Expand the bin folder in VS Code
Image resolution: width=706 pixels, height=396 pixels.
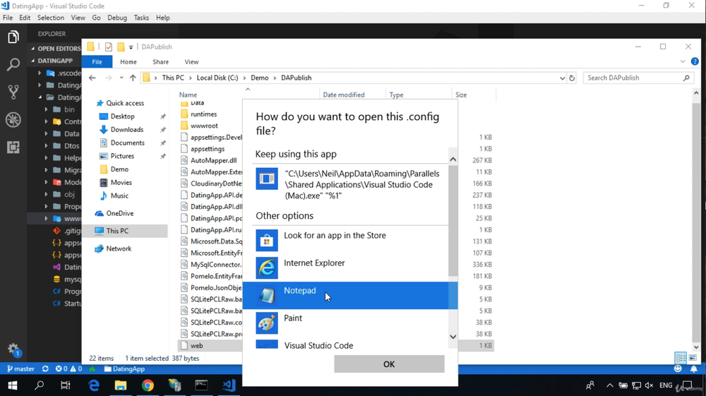[47, 109]
